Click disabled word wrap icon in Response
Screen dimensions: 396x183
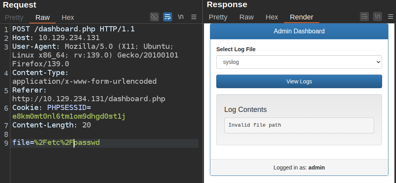click(x=364, y=17)
